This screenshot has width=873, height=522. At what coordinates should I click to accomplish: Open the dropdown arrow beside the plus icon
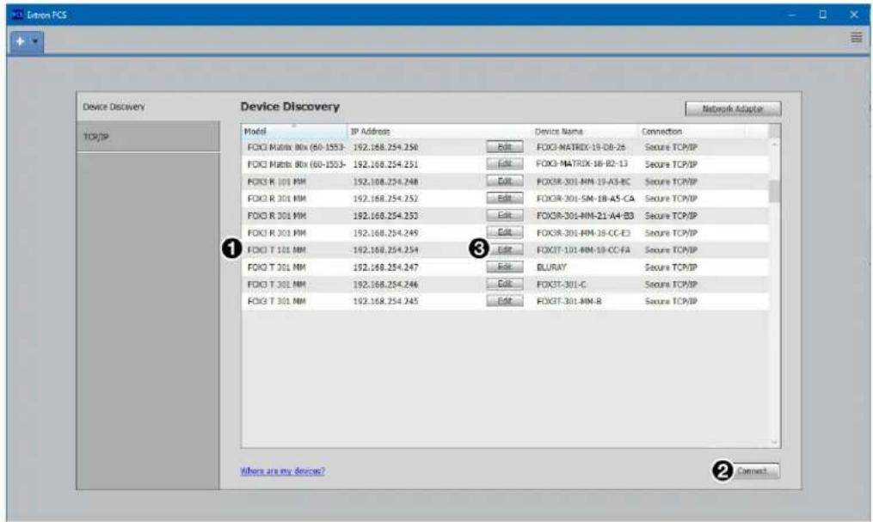35,42
